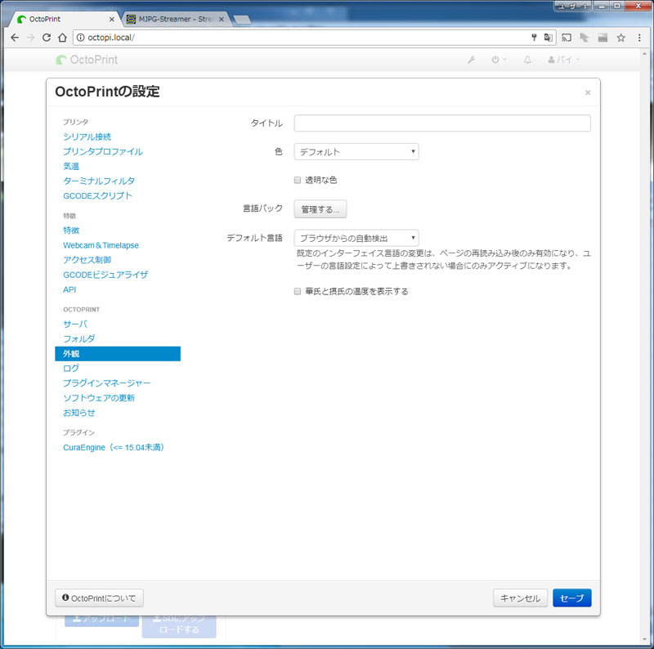The image size is (654, 649).
Task: Open GCODEビジュアライザ settings section
Action: tap(105, 275)
